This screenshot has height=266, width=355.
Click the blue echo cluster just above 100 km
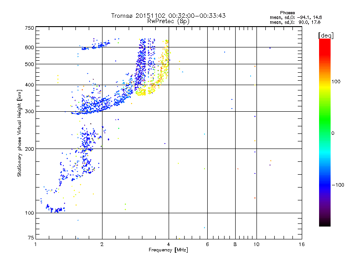[55, 209]
